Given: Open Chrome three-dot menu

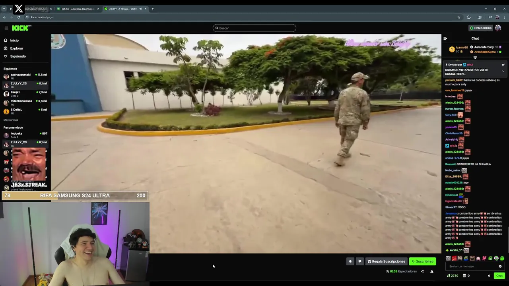Looking at the screenshot, I should [505, 17].
